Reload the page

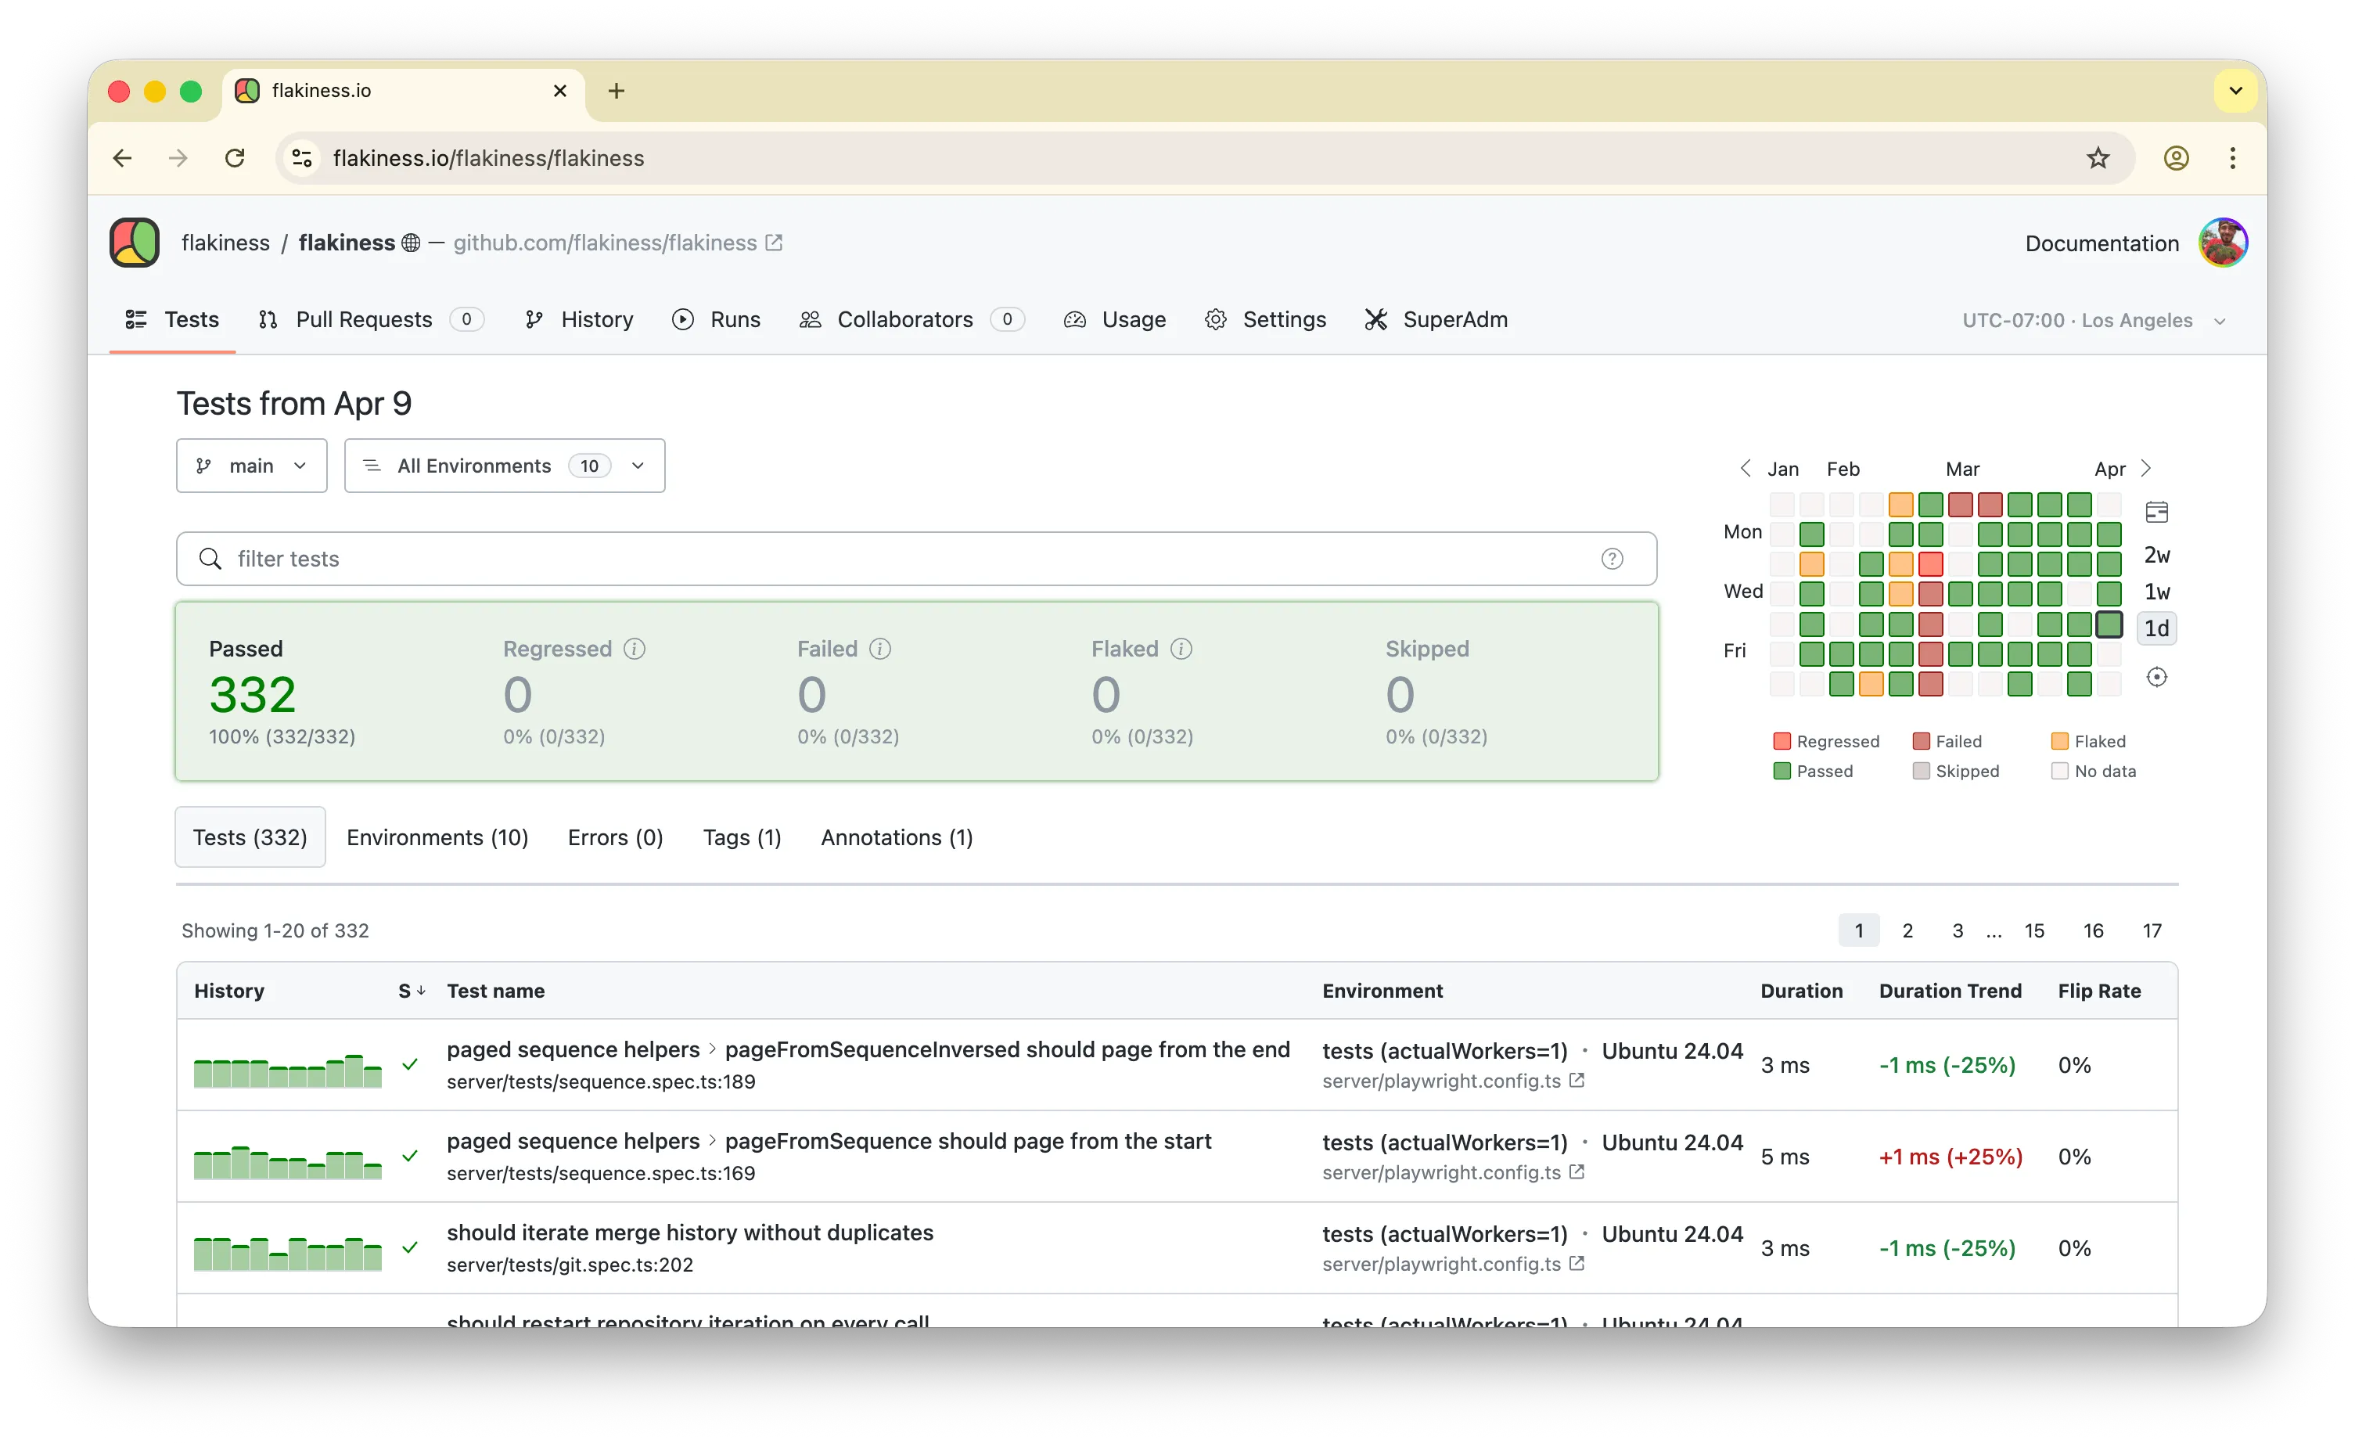[235, 157]
